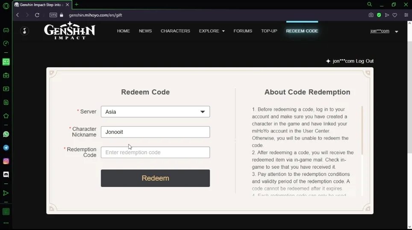Open FORUMS in navigation
This screenshot has width=412, height=230.
pyautogui.click(x=243, y=31)
